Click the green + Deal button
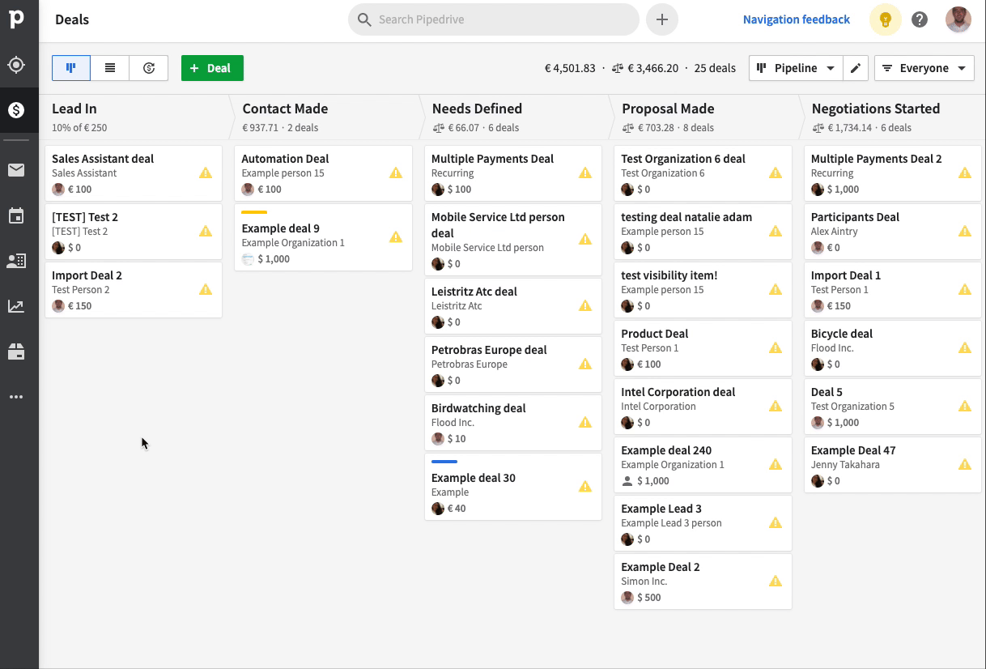This screenshot has width=986, height=669. (x=212, y=68)
